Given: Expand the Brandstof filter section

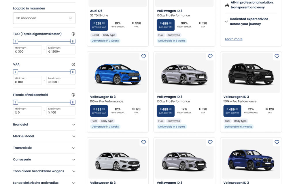Looking at the screenshot, I should point(44,125).
